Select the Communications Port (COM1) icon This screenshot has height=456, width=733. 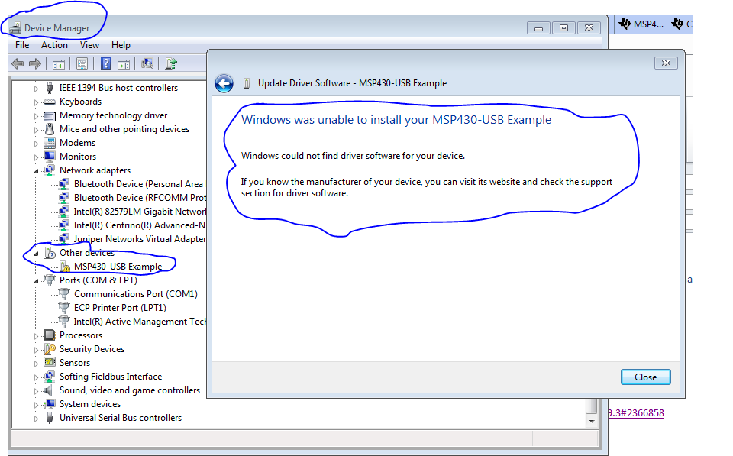pos(64,294)
